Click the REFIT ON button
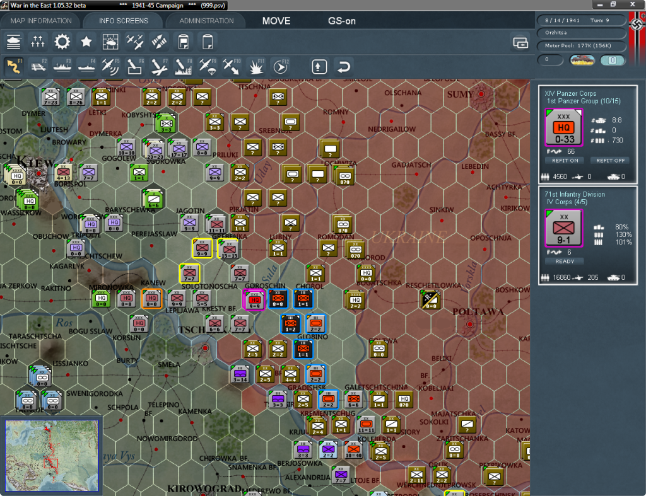The width and height of the screenshot is (646, 496). pyautogui.click(x=565, y=161)
